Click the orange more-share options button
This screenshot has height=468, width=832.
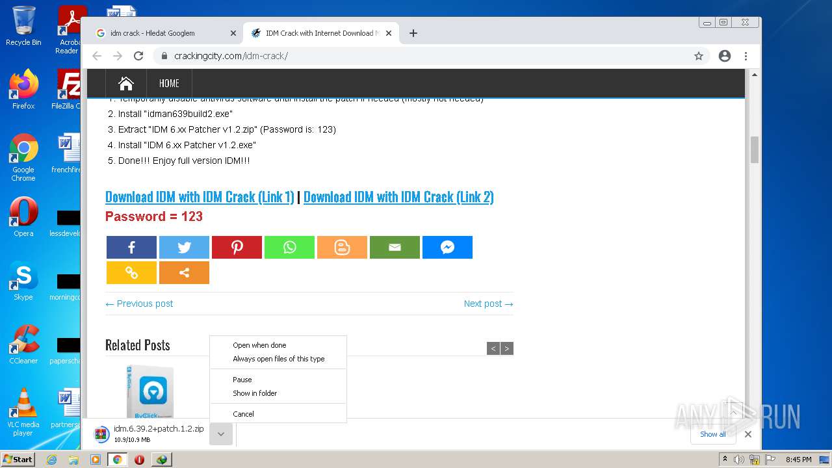(x=184, y=272)
